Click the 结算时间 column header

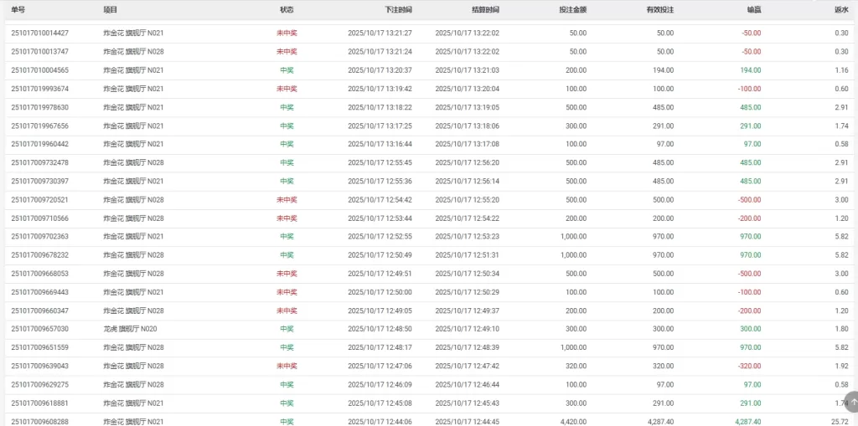(485, 9)
